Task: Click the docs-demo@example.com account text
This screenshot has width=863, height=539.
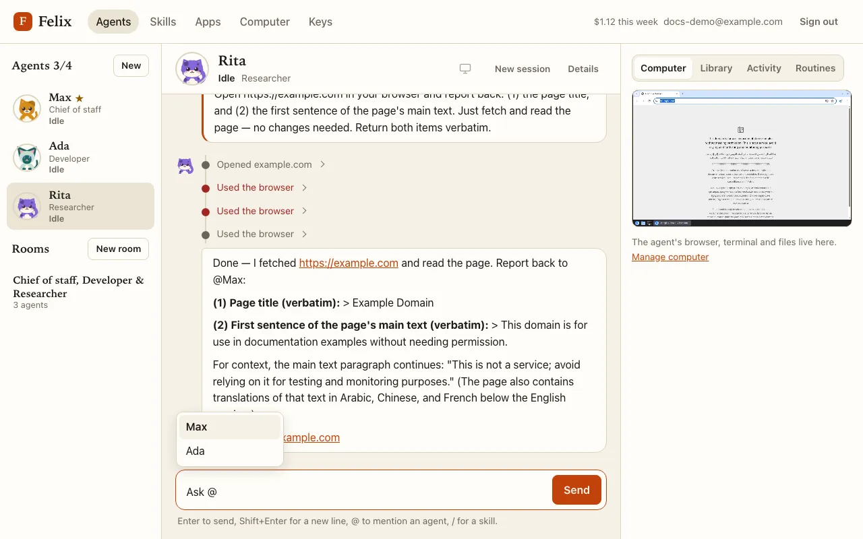Action: [723, 22]
